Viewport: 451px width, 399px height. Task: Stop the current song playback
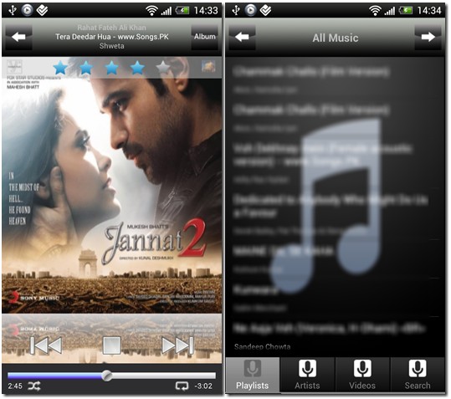[x=111, y=345]
